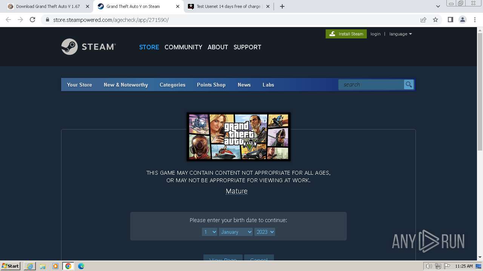
Task: Open the birth year dropdown
Action: pos(265,232)
